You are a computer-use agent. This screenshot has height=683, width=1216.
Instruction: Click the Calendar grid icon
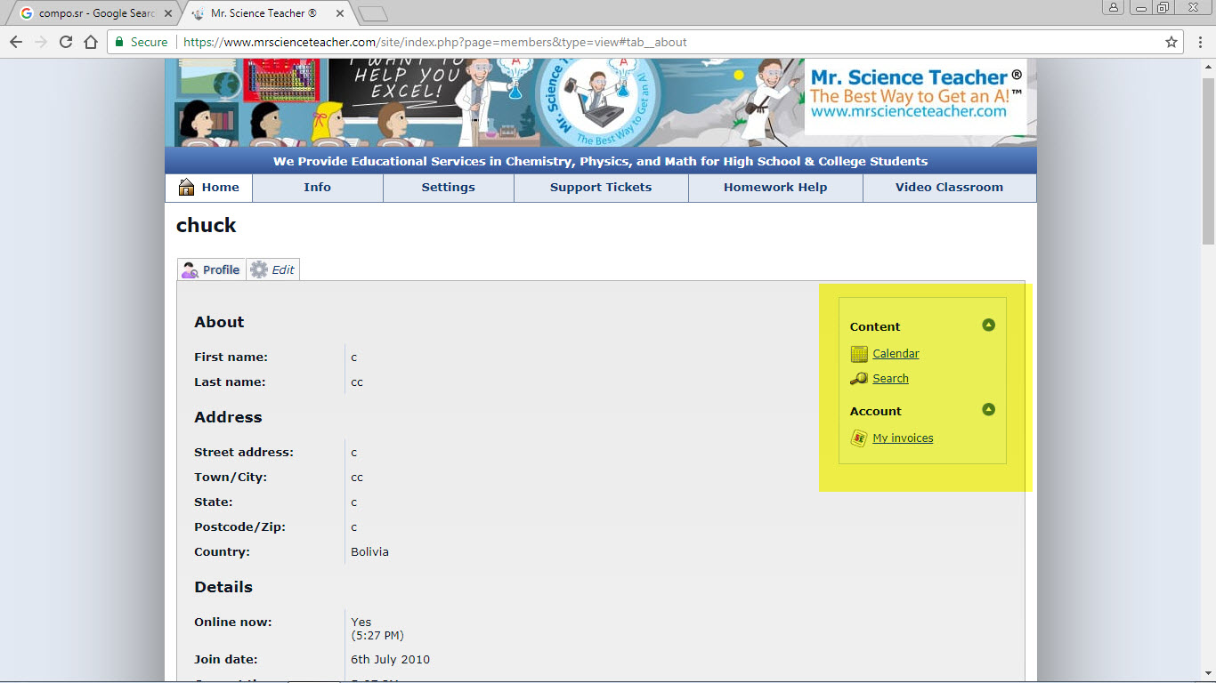859,354
